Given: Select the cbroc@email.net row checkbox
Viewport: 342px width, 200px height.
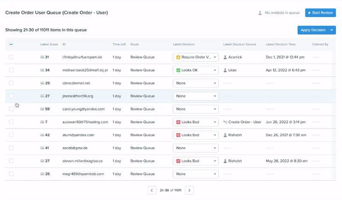Looking at the screenshot, I should click(12, 83).
